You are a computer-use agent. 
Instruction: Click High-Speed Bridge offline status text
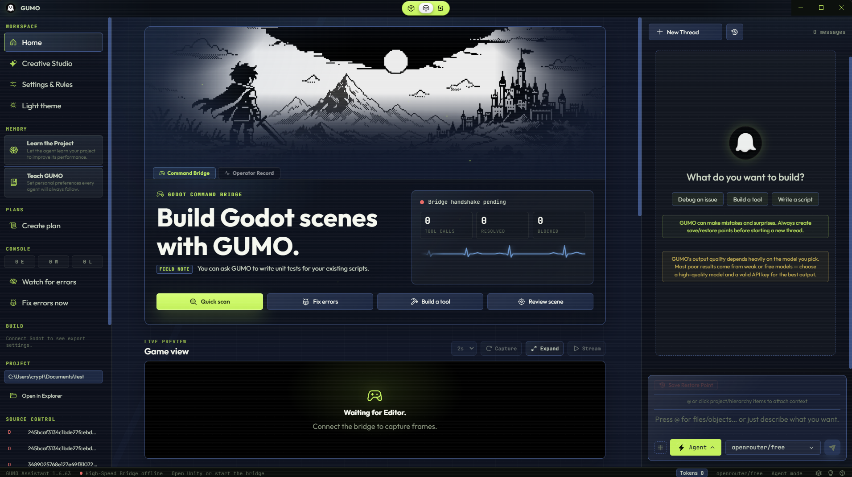click(124, 473)
